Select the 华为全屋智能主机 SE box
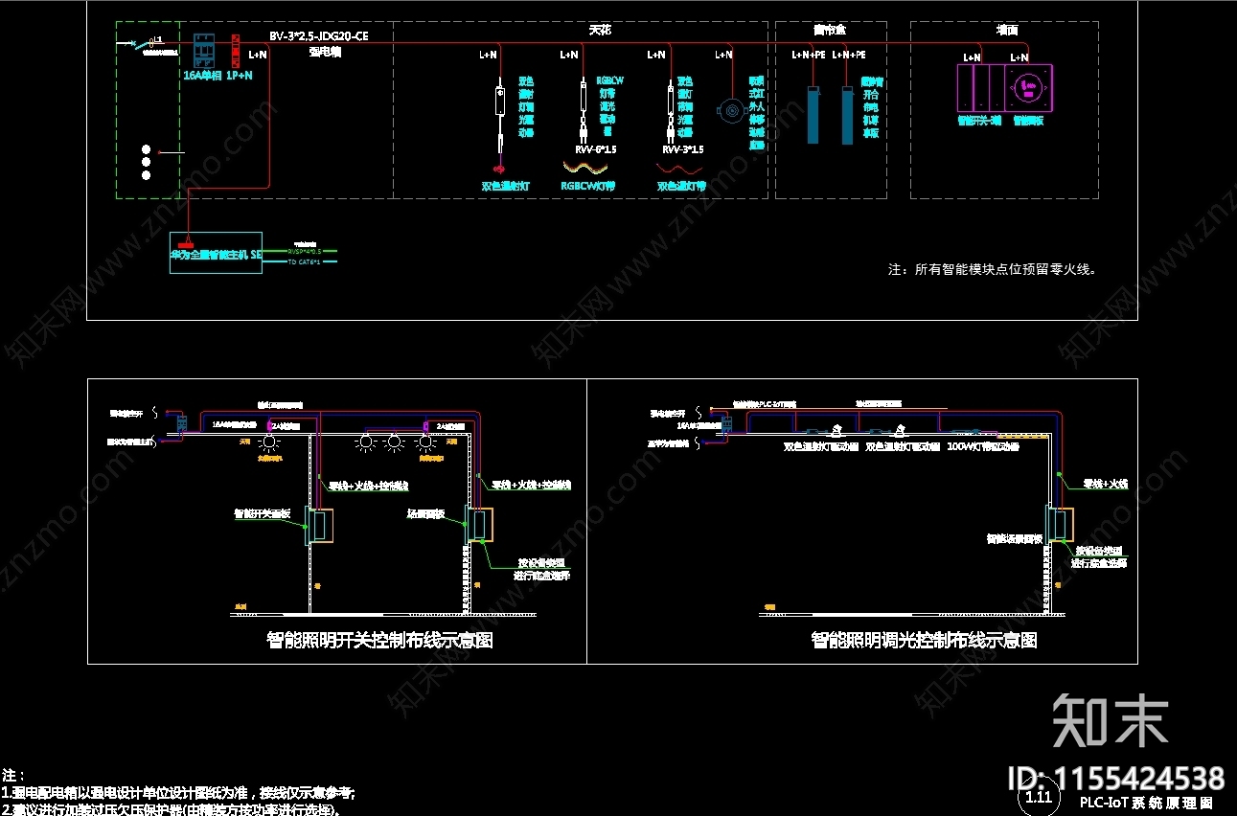The width and height of the screenshot is (1237, 816). point(216,254)
